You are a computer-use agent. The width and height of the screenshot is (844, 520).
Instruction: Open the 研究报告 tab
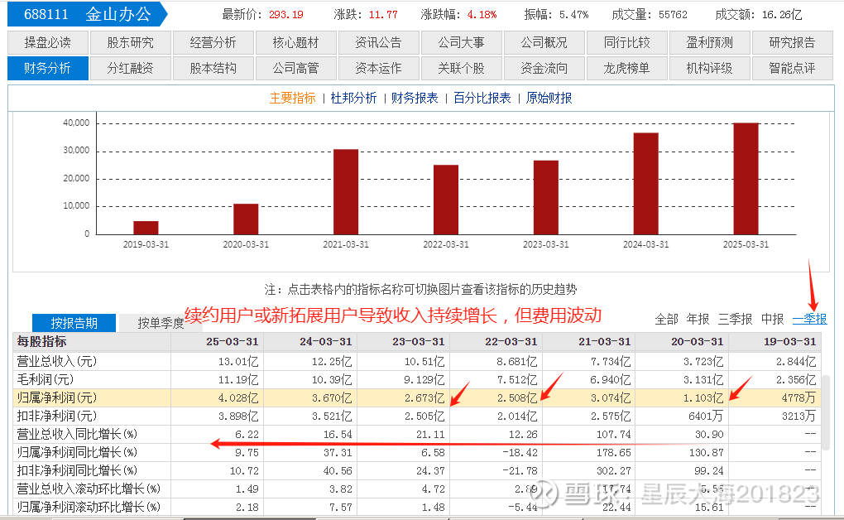(793, 42)
